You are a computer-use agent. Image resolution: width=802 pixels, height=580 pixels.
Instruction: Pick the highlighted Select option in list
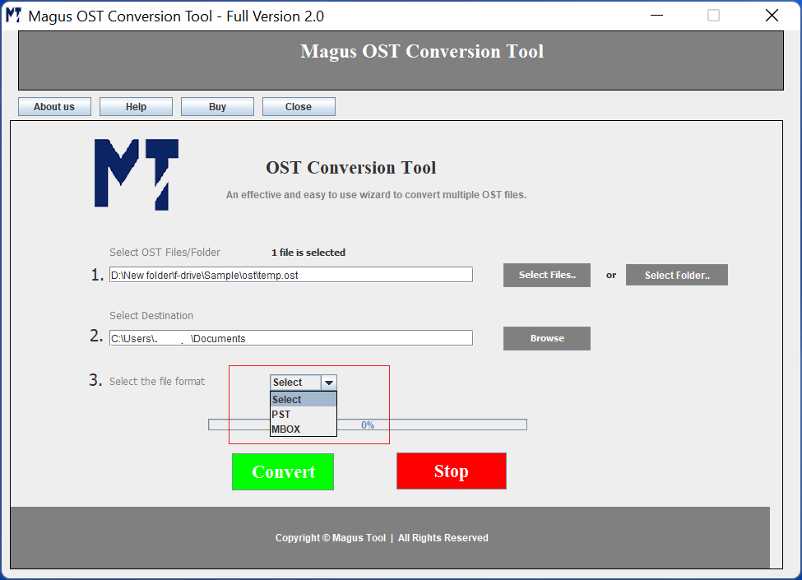[x=303, y=400]
